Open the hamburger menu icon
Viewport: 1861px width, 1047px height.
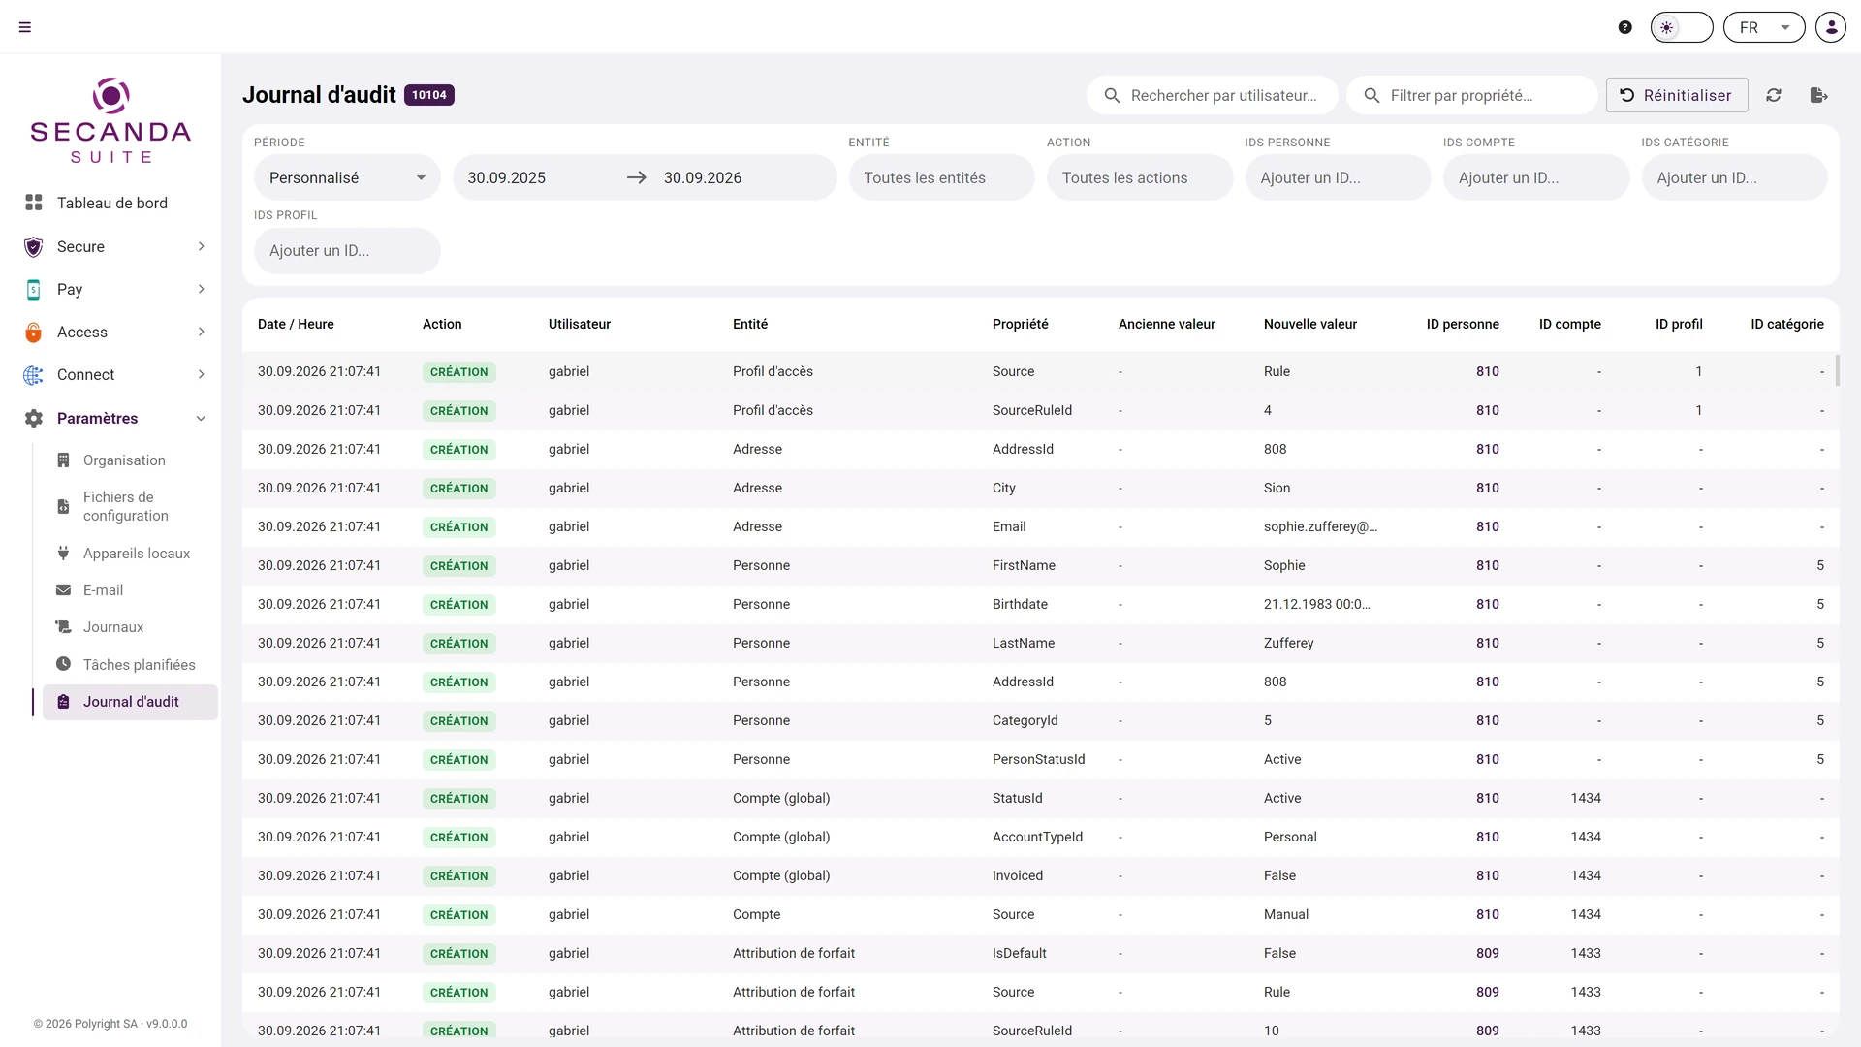25,27
